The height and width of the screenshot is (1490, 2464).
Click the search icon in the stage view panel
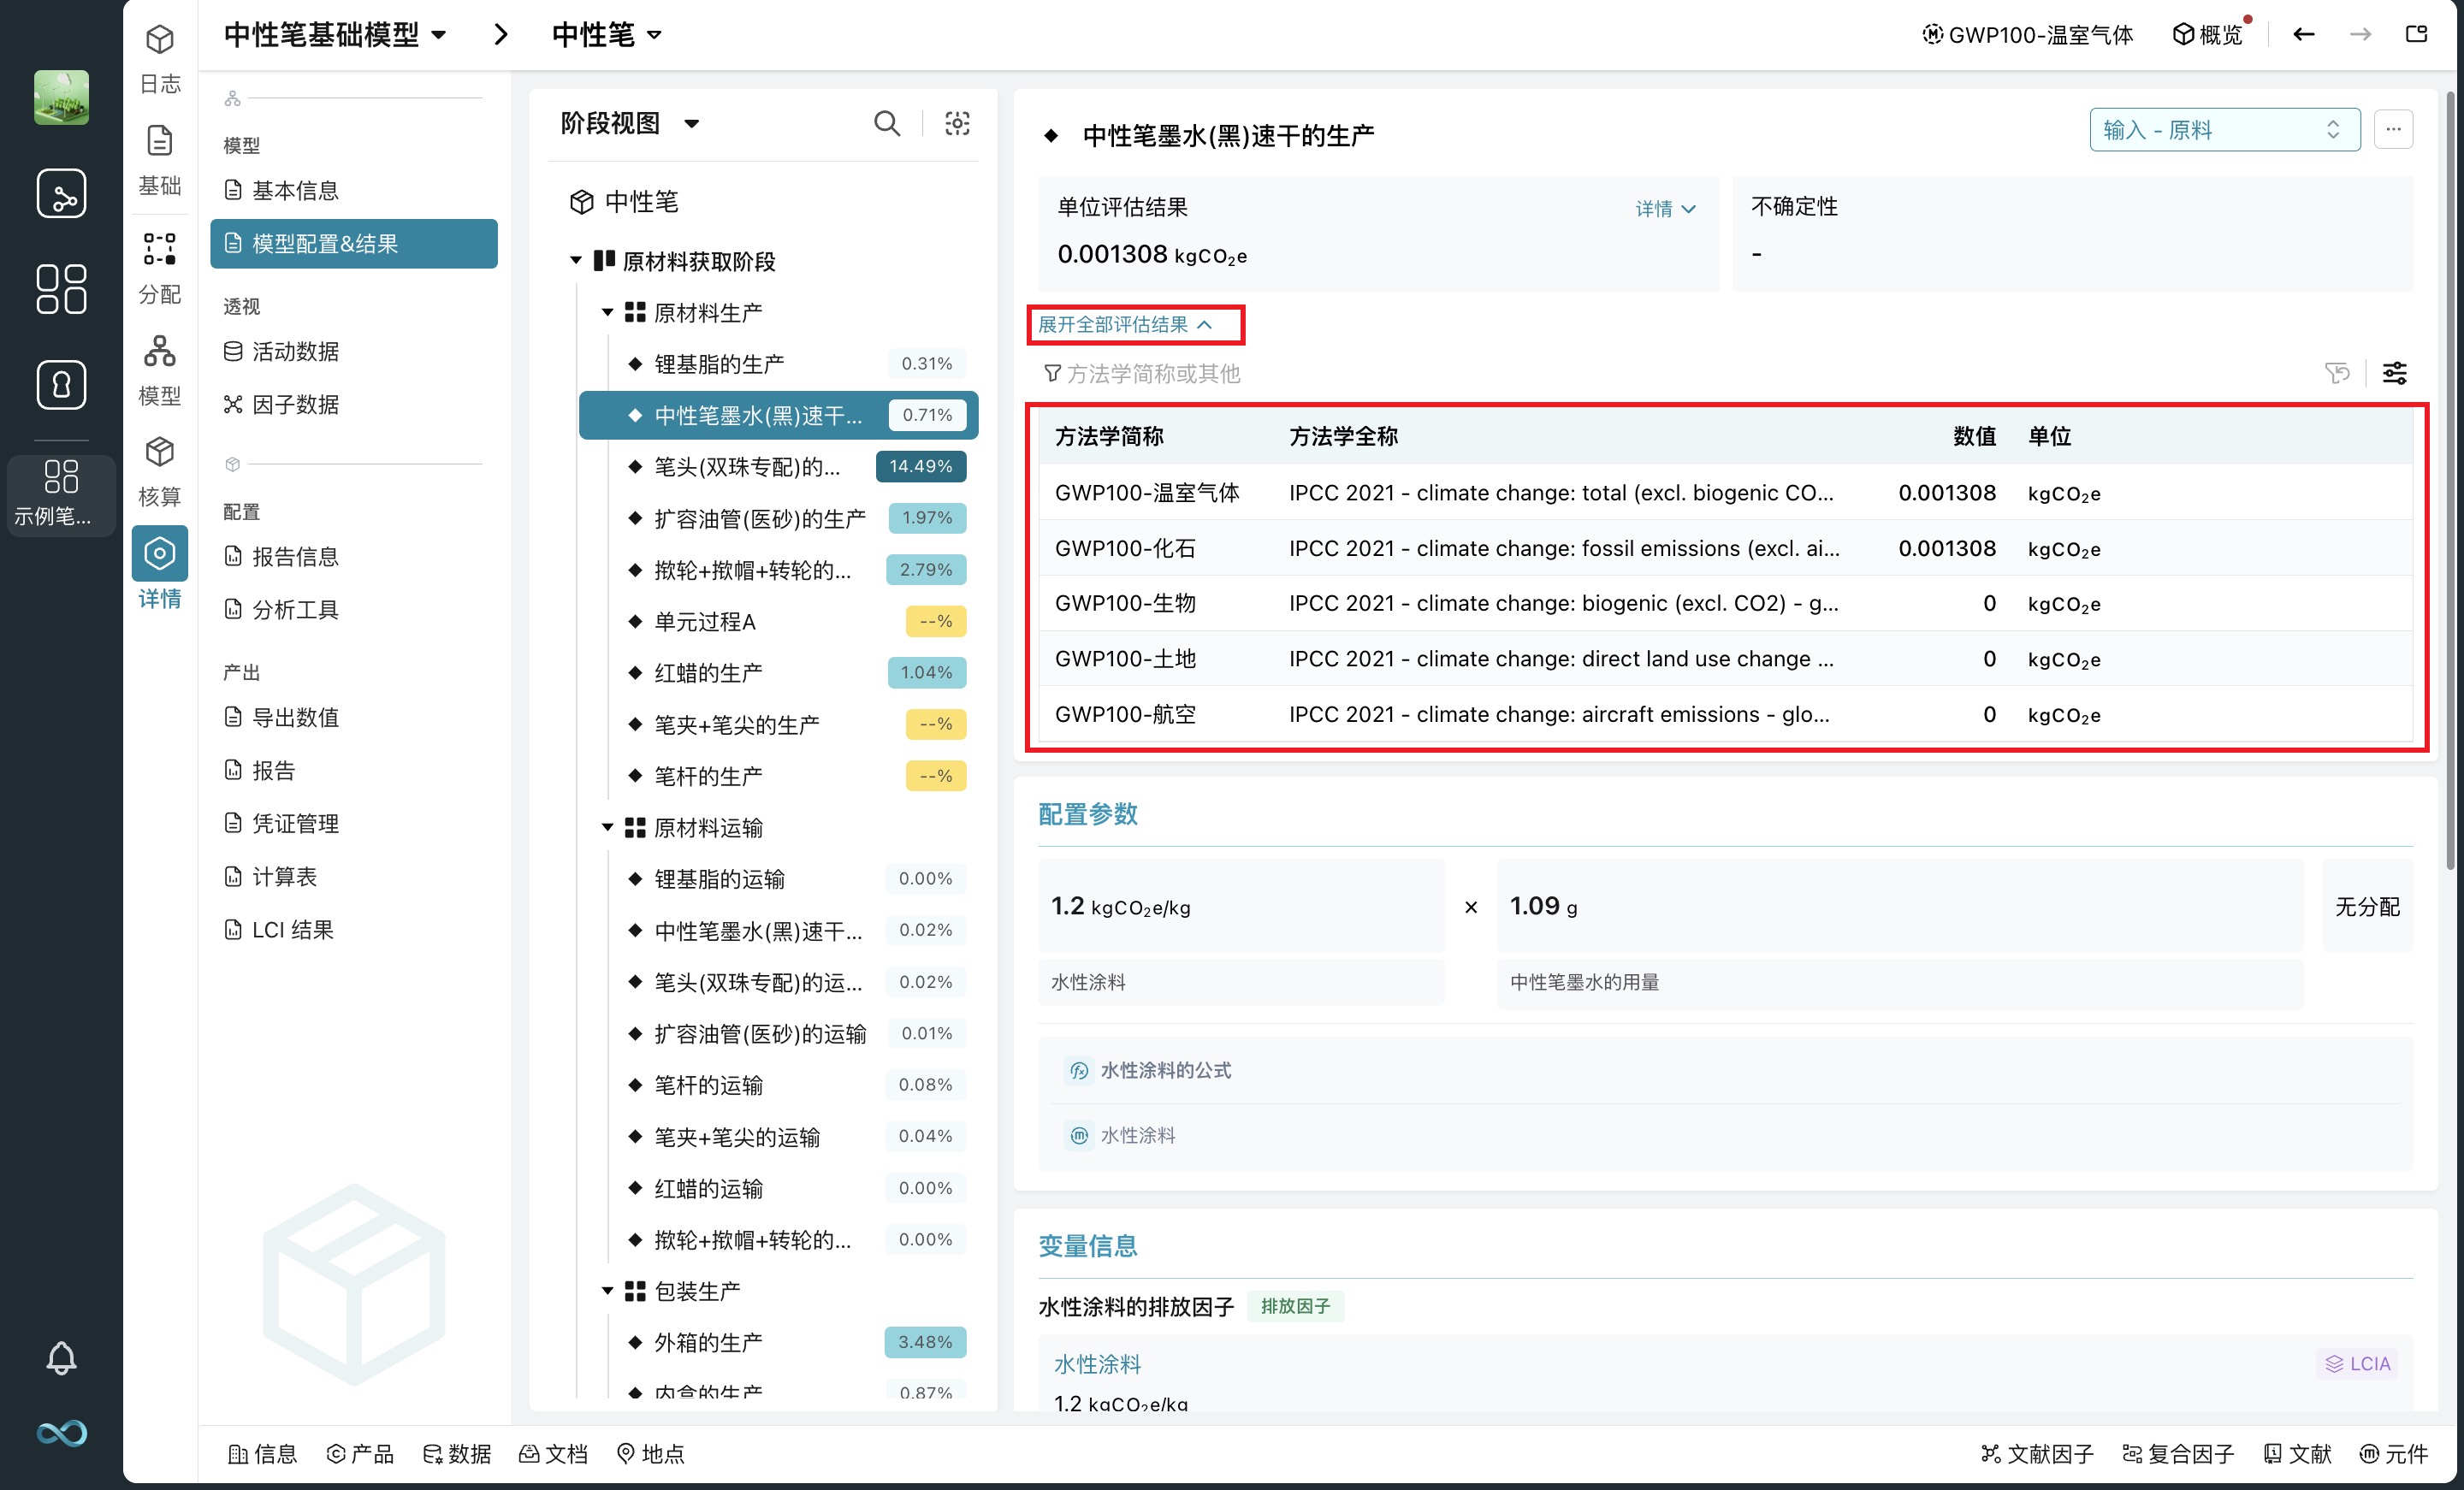[x=886, y=123]
